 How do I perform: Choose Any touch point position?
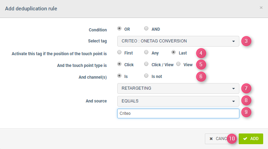[x=146, y=53]
